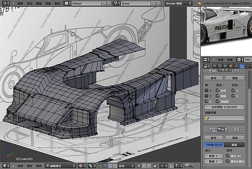Select the rotate manipulator icon
The width and height of the screenshot is (252, 169).
[x=110, y=166]
